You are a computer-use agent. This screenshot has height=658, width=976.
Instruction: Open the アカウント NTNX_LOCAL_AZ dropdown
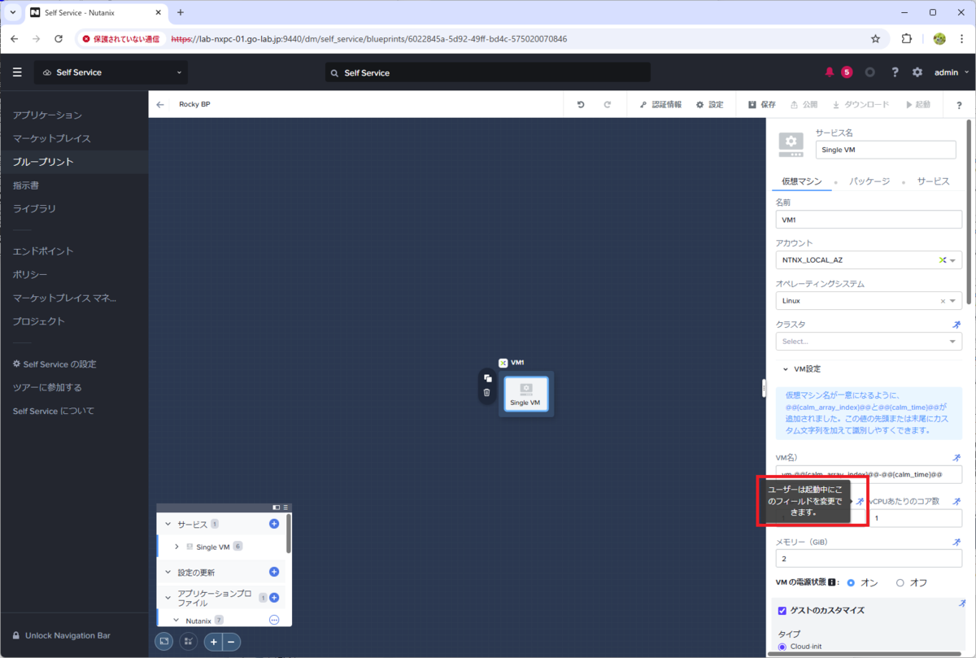coord(869,260)
